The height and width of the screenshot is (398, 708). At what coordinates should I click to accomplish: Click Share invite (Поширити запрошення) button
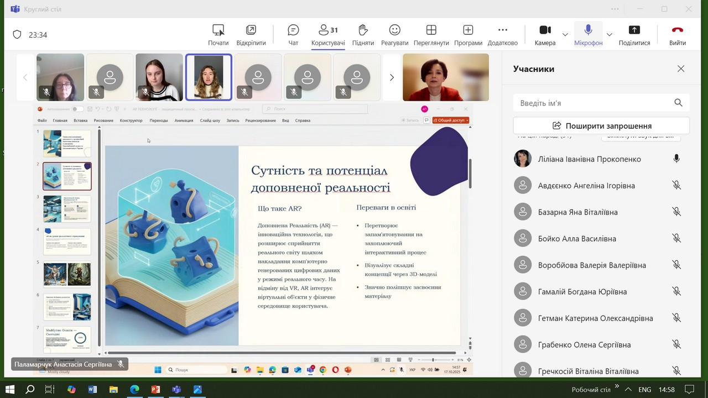click(601, 125)
